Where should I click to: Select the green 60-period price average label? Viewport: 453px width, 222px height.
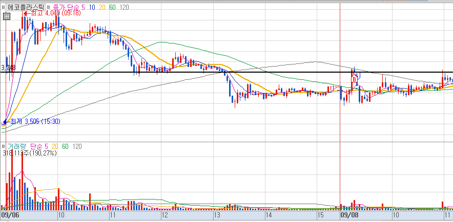click(112, 7)
